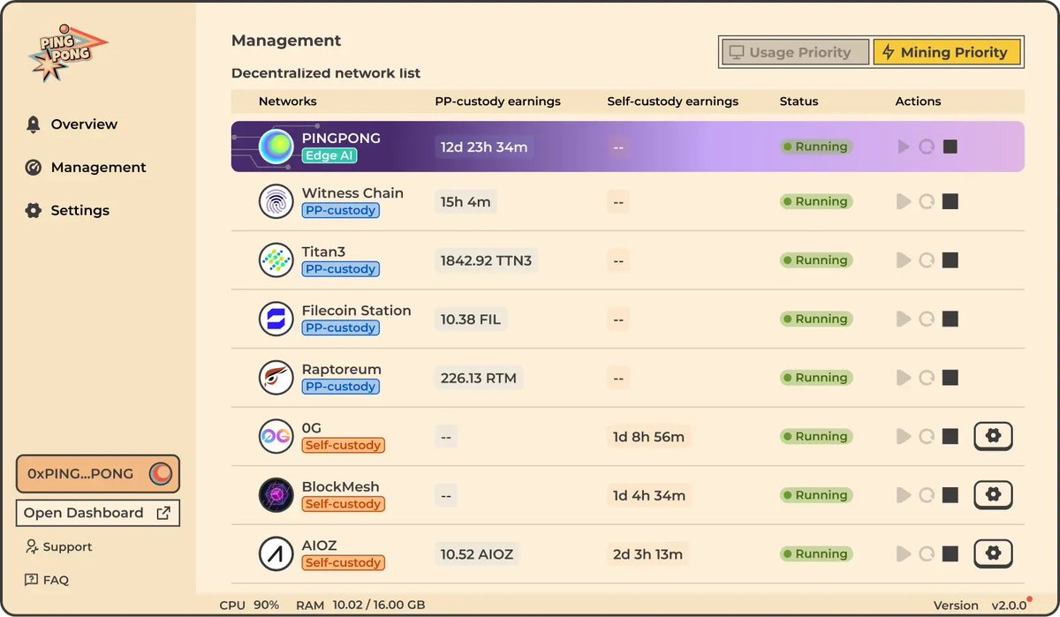This screenshot has width=1060, height=617.
Task: Stop the Witness Chain network
Action: pyautogui.click(x=950, y=202)
